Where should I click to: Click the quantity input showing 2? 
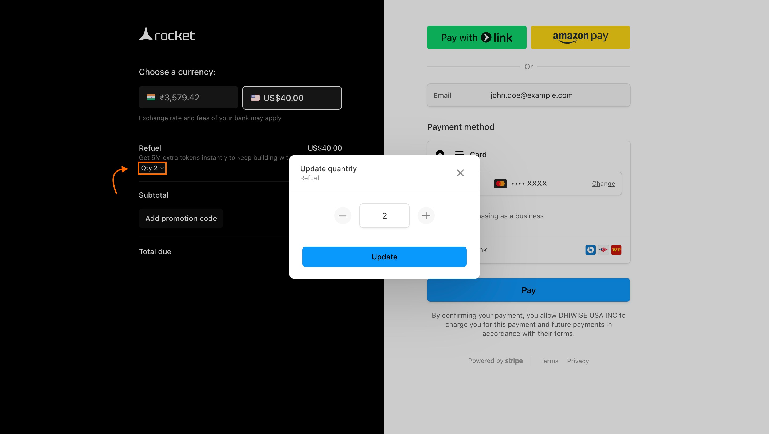tap(384, 216)
